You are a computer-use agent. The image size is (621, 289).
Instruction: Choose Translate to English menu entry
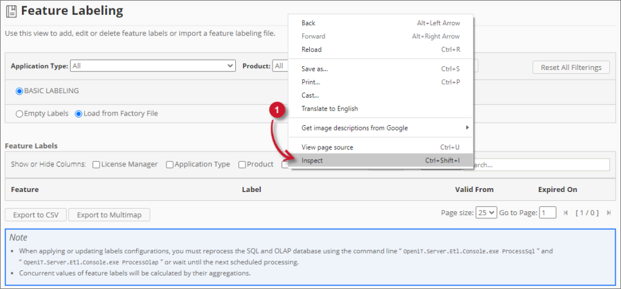coord(381,109)
